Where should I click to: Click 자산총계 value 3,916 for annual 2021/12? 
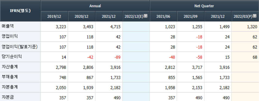tap(116, 68)
